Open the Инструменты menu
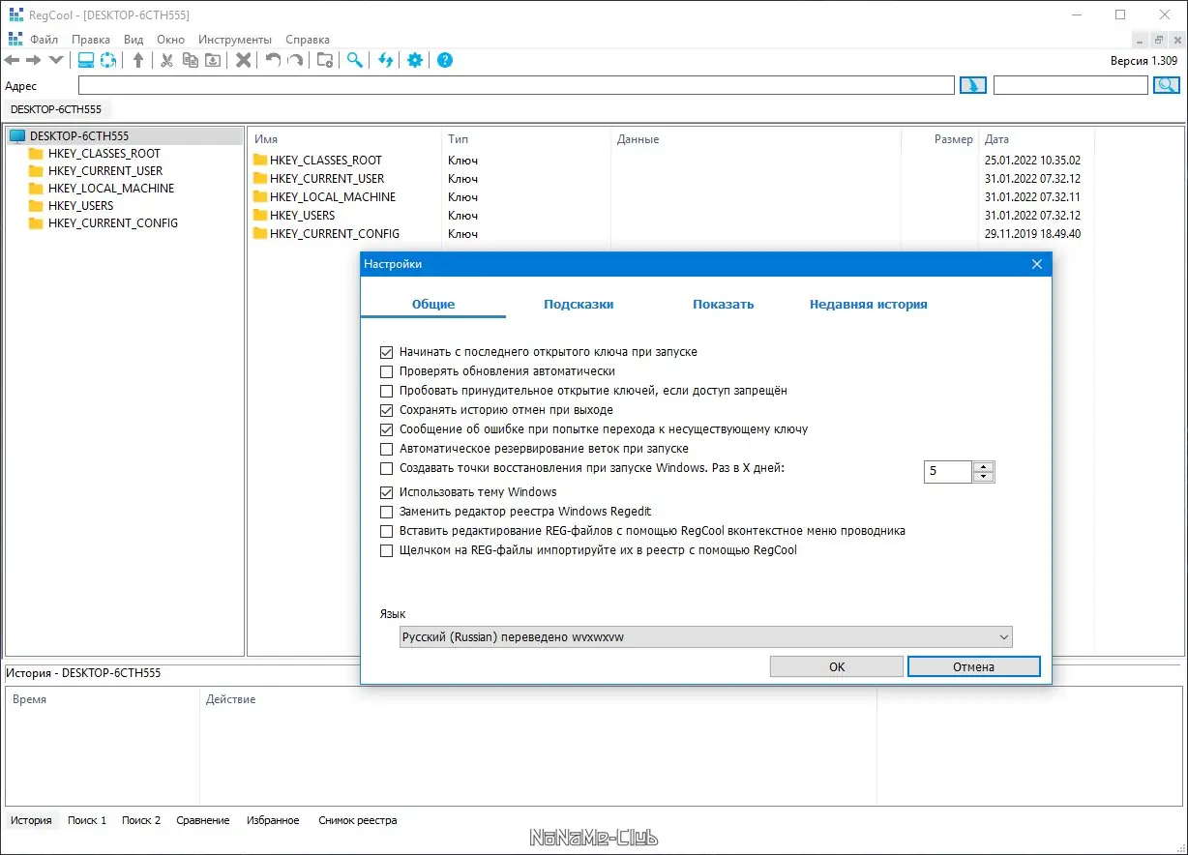 click(235, 40)
